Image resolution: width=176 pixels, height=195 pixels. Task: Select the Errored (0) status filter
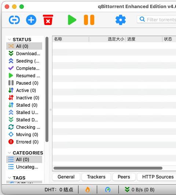click(x=24, y=142)
